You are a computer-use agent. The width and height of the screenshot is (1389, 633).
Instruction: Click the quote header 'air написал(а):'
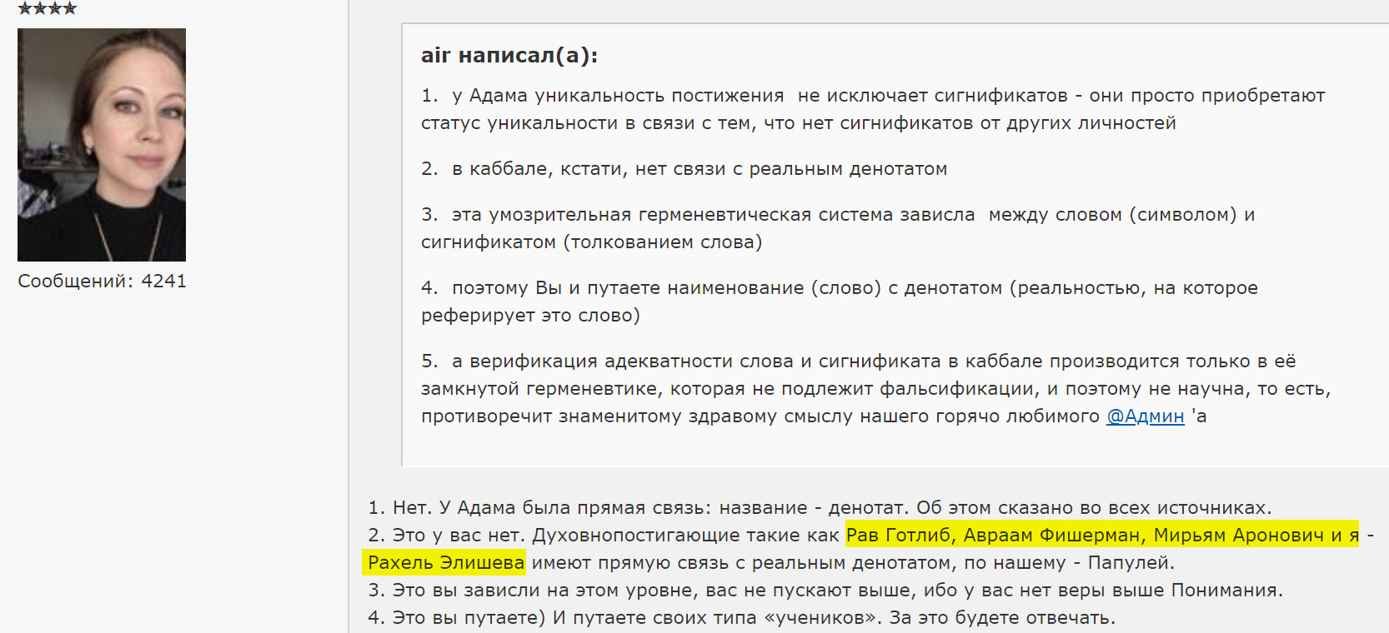pos(509,55)
